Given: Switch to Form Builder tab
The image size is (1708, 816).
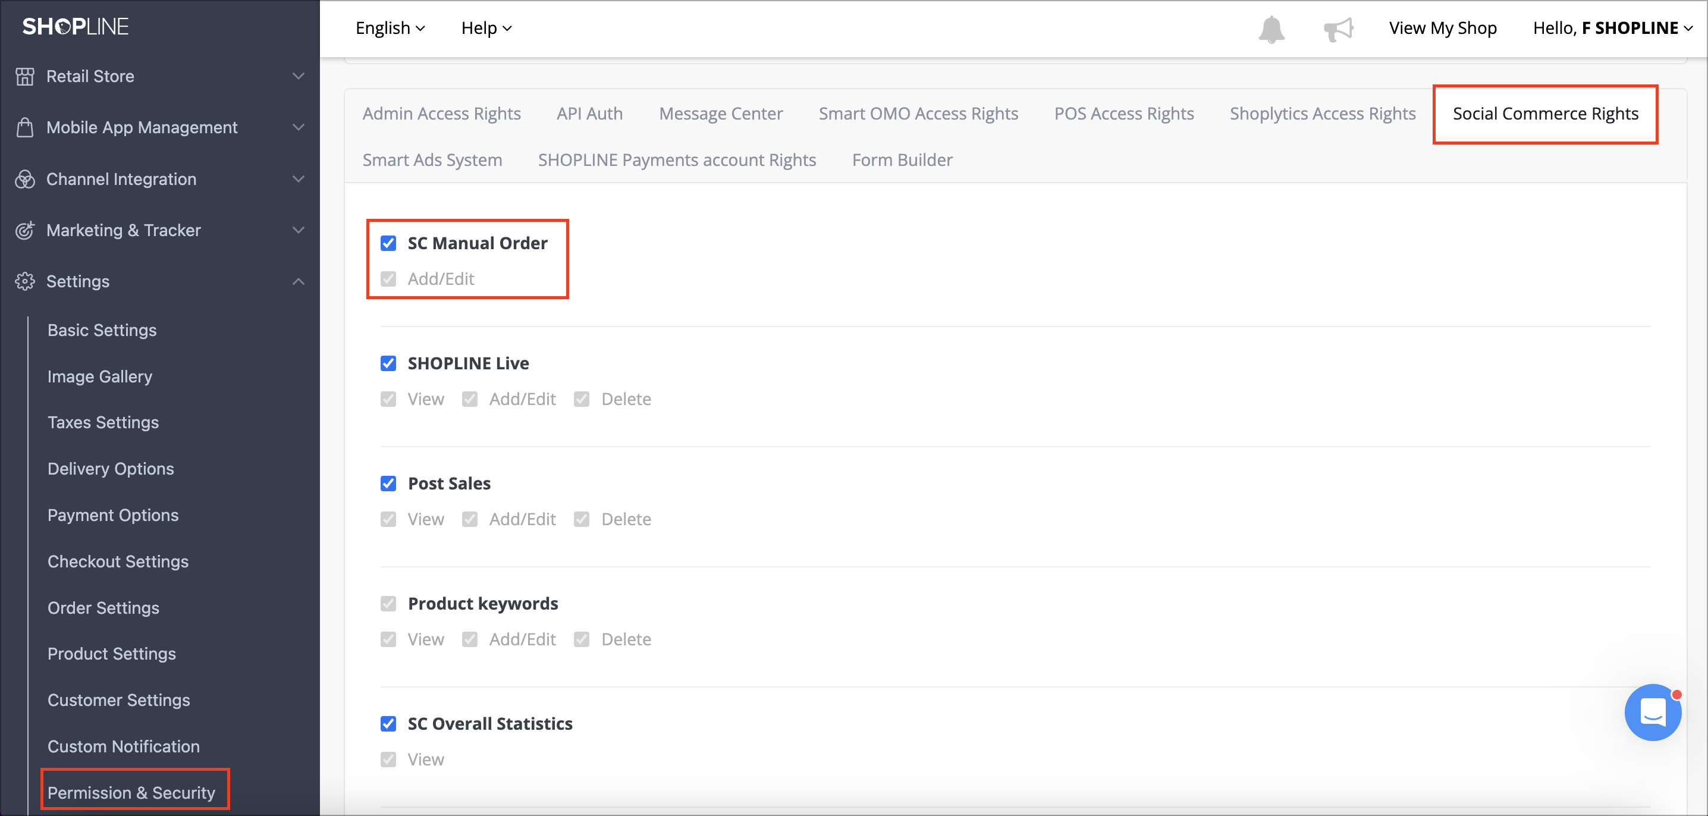Looking at the screenshot, I should [x=902, y=160].
